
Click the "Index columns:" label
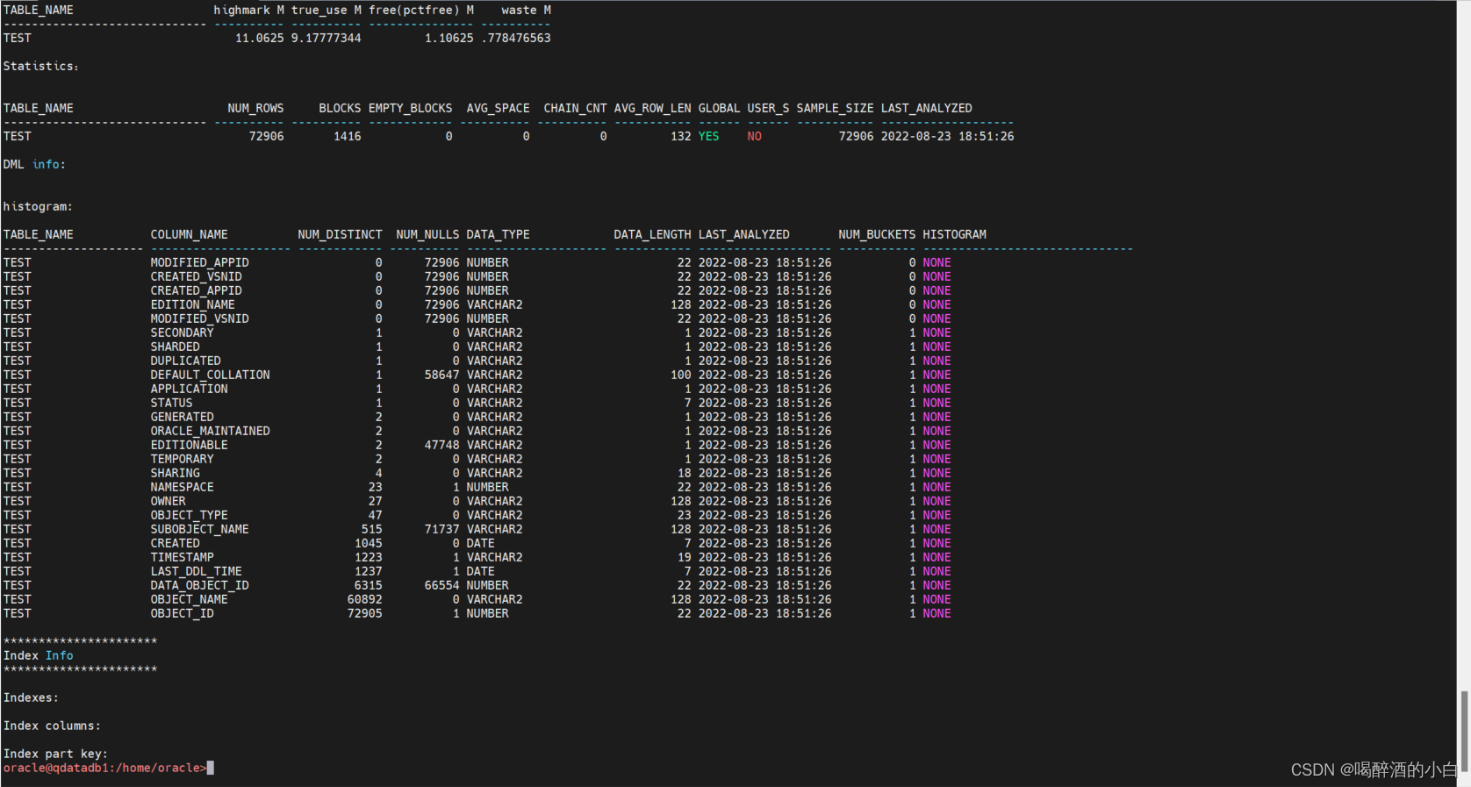tap(52, 726)
